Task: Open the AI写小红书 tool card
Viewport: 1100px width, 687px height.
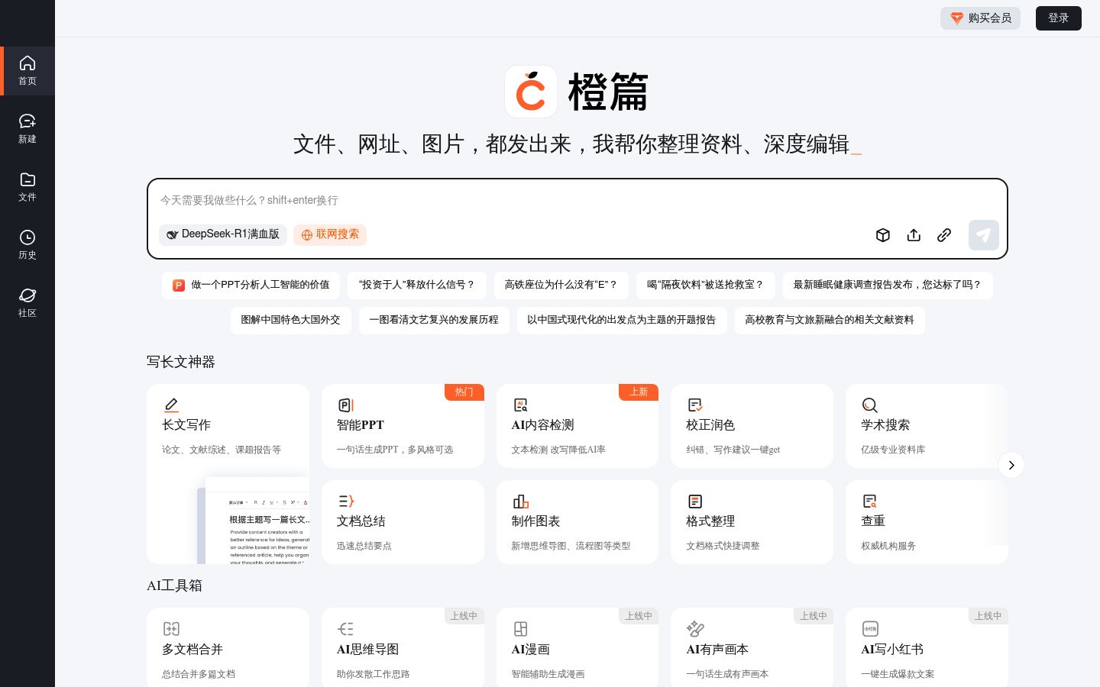Action: click(927, 647)
